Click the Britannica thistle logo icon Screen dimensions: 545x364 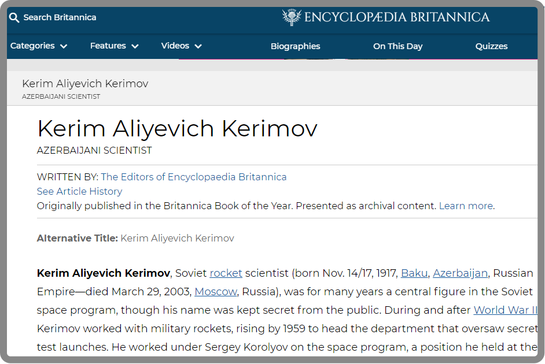[x=291, y=17]
